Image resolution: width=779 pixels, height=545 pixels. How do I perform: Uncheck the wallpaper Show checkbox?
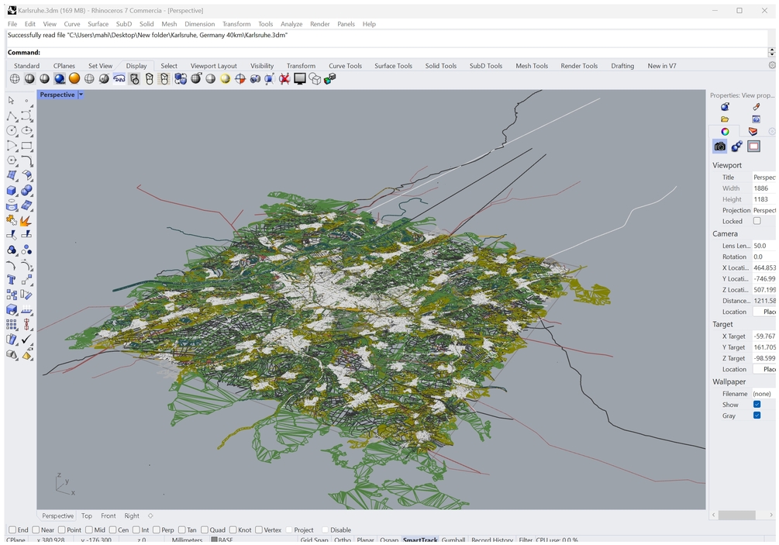click(757, 405)
